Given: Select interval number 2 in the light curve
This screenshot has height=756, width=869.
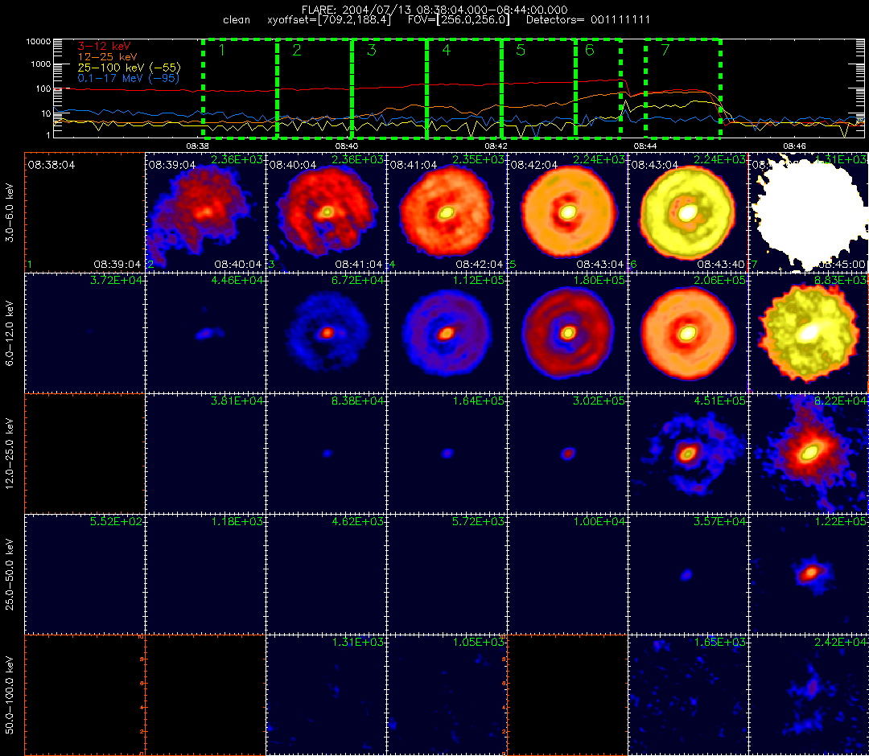Looking at the screenshot, I should click(315, 88).
